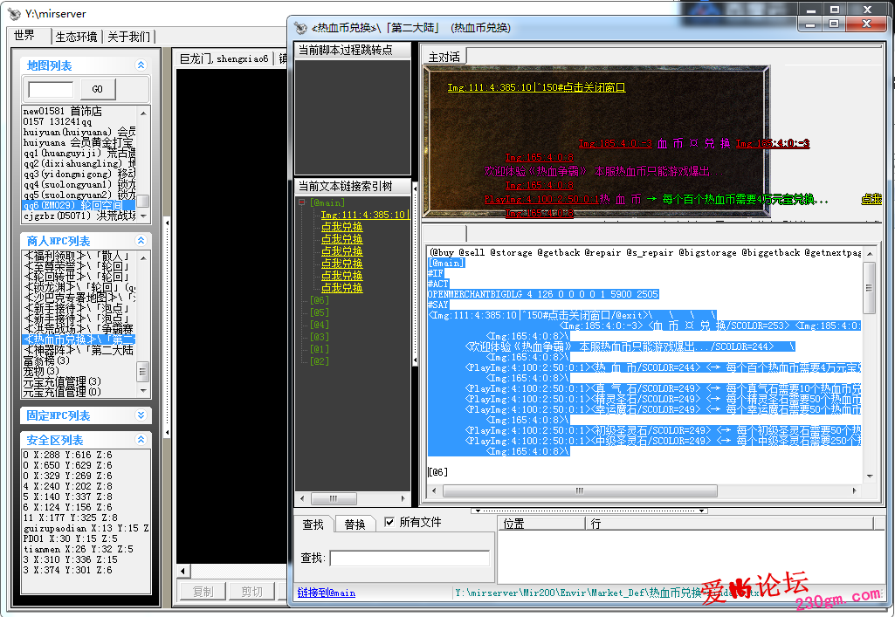Click the 链接到@main link

327,593
